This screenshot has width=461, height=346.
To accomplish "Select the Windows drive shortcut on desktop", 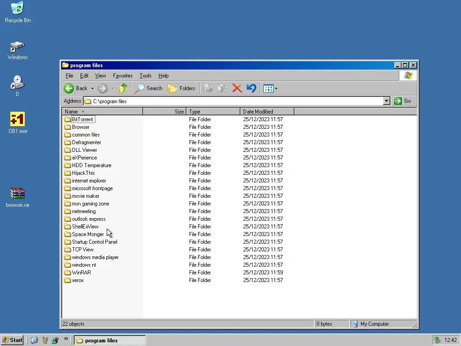I will 18,50.
